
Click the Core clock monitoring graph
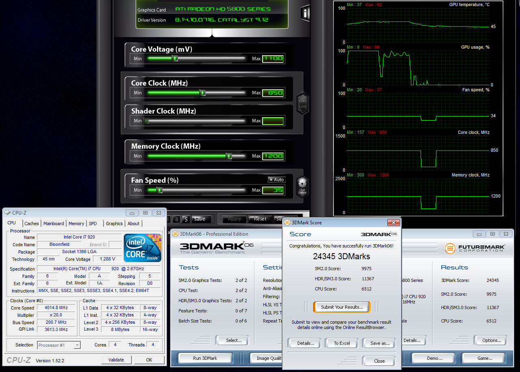[x=418, y=153]
